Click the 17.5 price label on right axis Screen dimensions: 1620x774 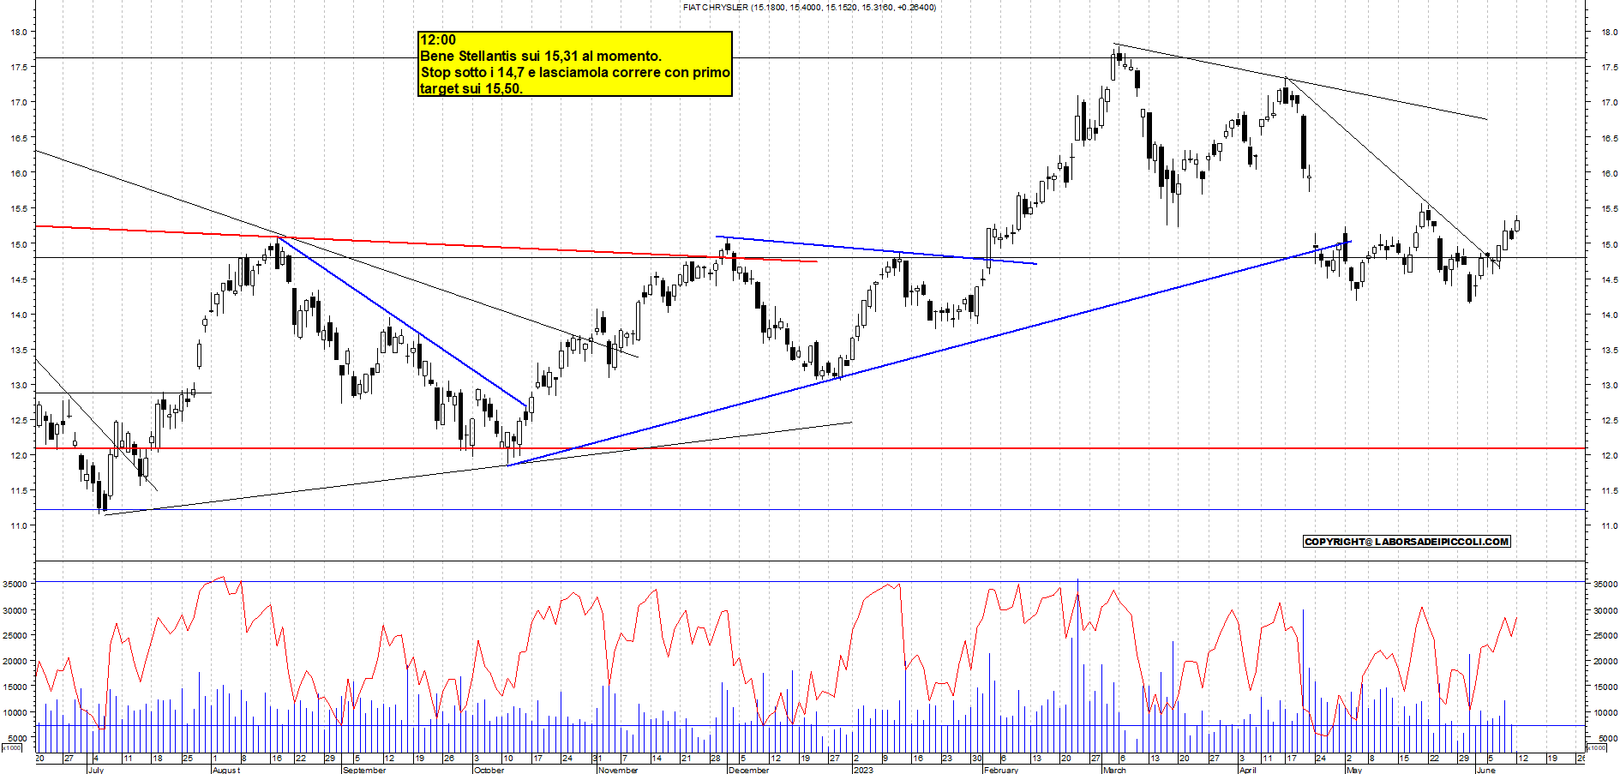1609,67
